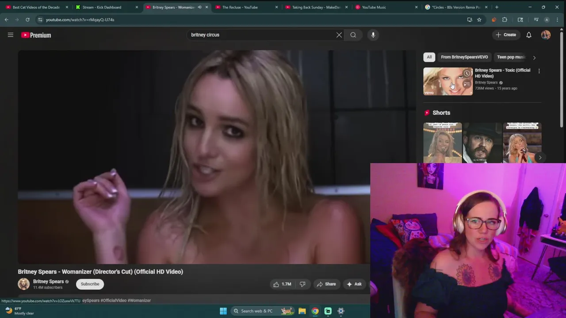Switch to Taking Back Sunday tab
Viewport: 566px width, 318px height.
click(316, 7)
